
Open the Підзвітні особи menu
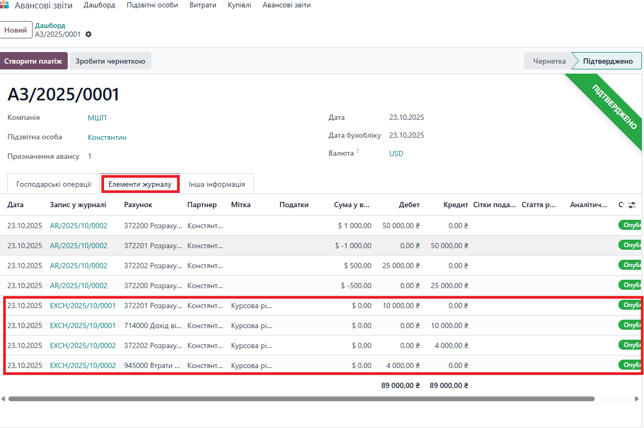click(x=152, y=5)
